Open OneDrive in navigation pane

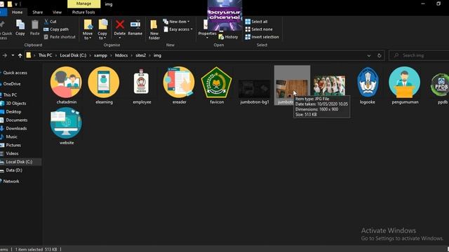(x=12, y=84)
